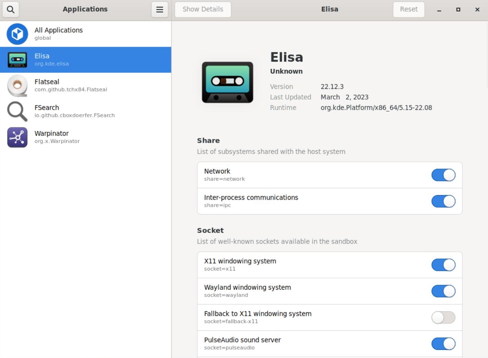Disable the Network share toggle

(443, 175)
